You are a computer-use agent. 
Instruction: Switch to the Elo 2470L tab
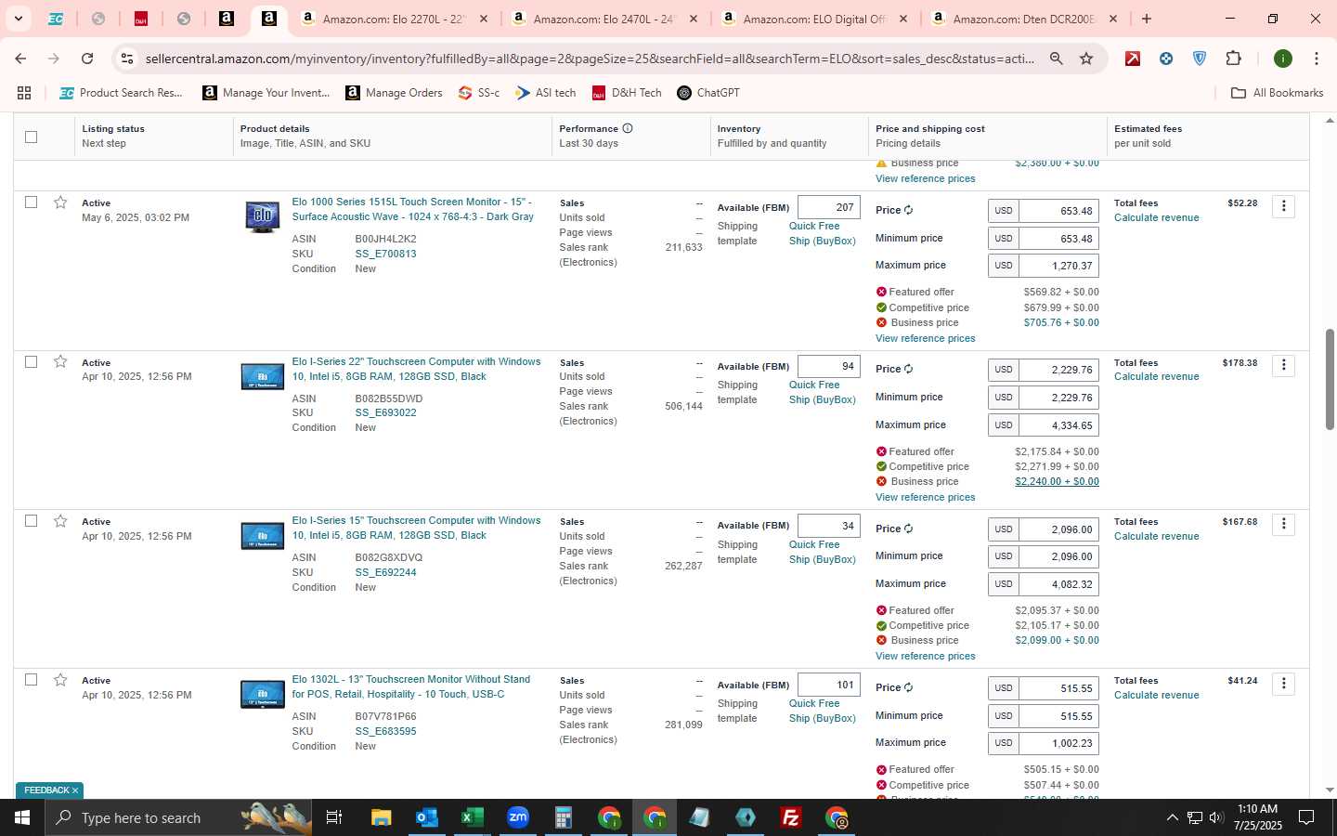pos(604,19)
